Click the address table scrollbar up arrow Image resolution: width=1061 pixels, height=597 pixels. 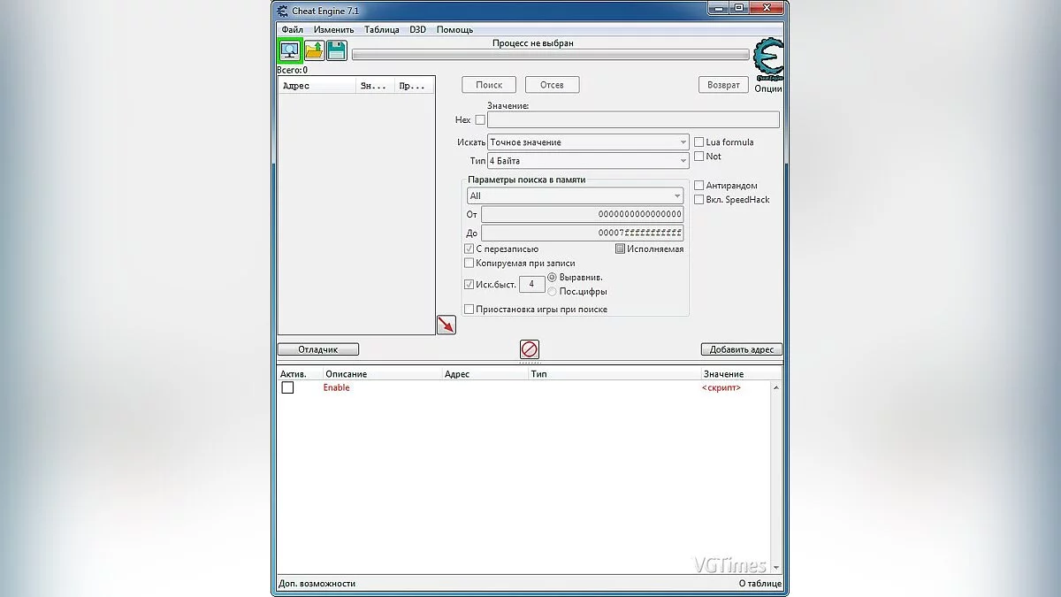click(776, 387)
